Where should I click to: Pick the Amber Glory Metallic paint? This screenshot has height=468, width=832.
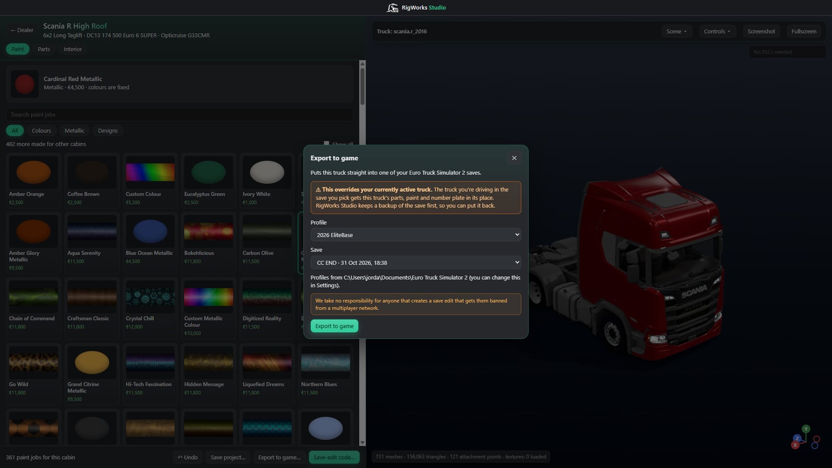pyautogui.click(x=33, y=243)
